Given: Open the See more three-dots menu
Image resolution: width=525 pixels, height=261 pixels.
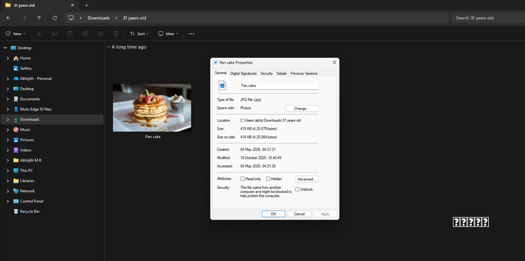Looking at the screenshot, I should 191,34.
